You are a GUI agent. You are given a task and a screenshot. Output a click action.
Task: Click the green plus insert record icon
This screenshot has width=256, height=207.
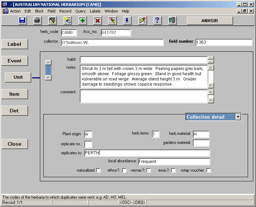82,20
